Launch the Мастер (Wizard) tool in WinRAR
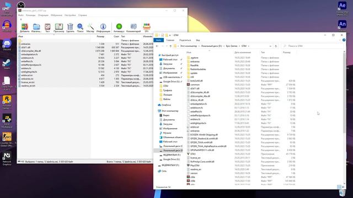Viewport: 353px width, 198px height. 90,28
